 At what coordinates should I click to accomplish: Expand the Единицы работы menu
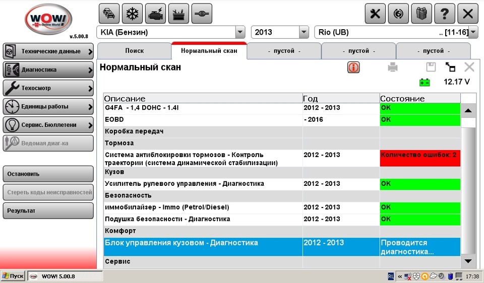tap(48, 107)
